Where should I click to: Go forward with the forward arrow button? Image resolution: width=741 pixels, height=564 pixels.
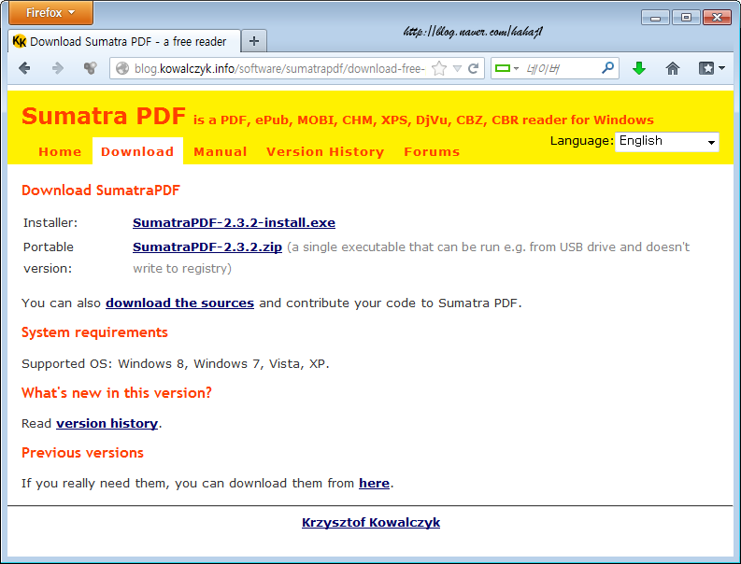(x=58, y=68)
